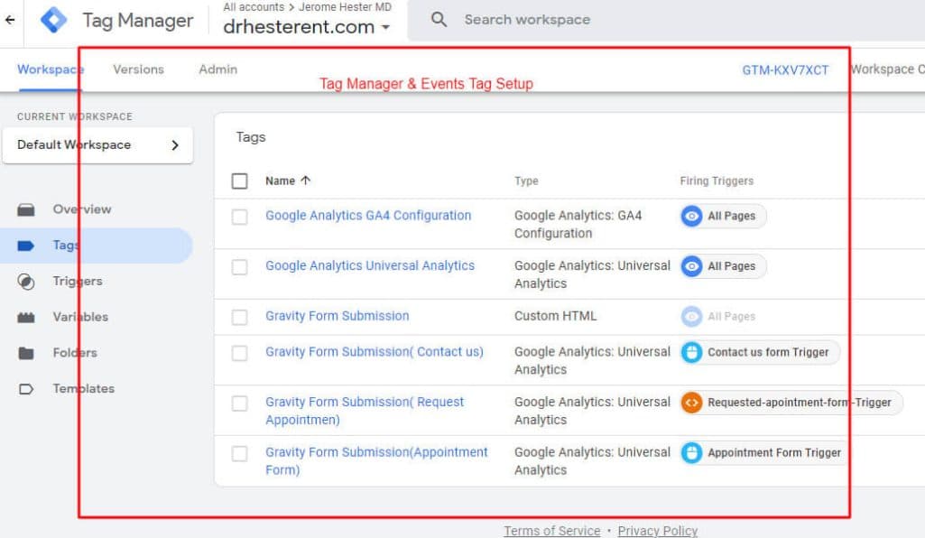Check the Gravity Form Submission Custom HTML row
The height and width of the screenshot is (538, 925).
click(x=239, y=317)
